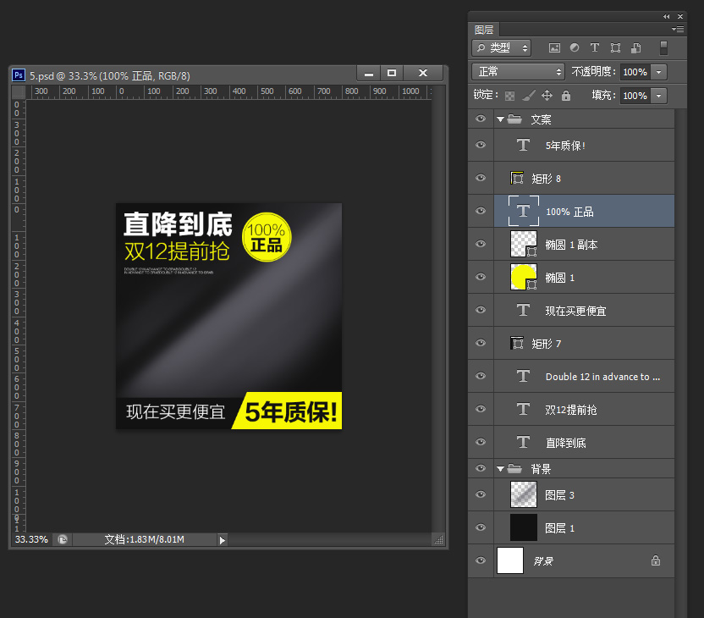
Task: Click the 填充 value field
Action: point(635,96)
